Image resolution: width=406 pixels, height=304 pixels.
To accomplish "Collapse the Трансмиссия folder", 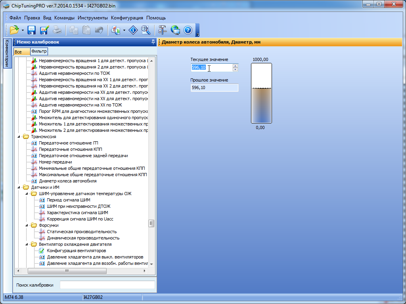I will point(19,137).
